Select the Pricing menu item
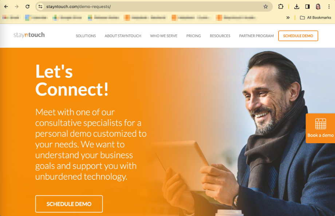This screenshot has height=216, width=335. [194, 36]
